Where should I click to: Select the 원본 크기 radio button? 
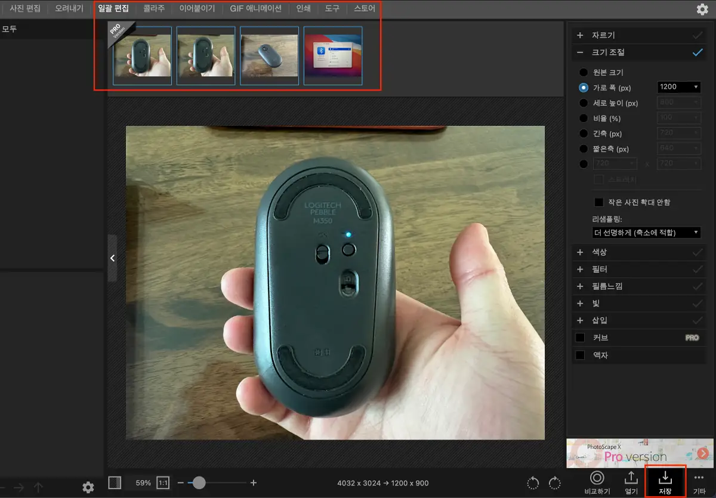[x=584, y=72]
